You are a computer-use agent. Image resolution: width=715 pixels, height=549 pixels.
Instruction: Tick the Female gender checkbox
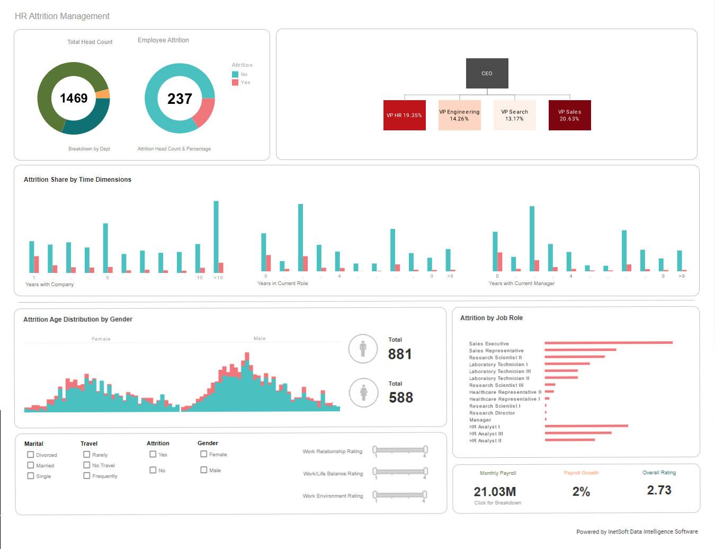point(204,454)
